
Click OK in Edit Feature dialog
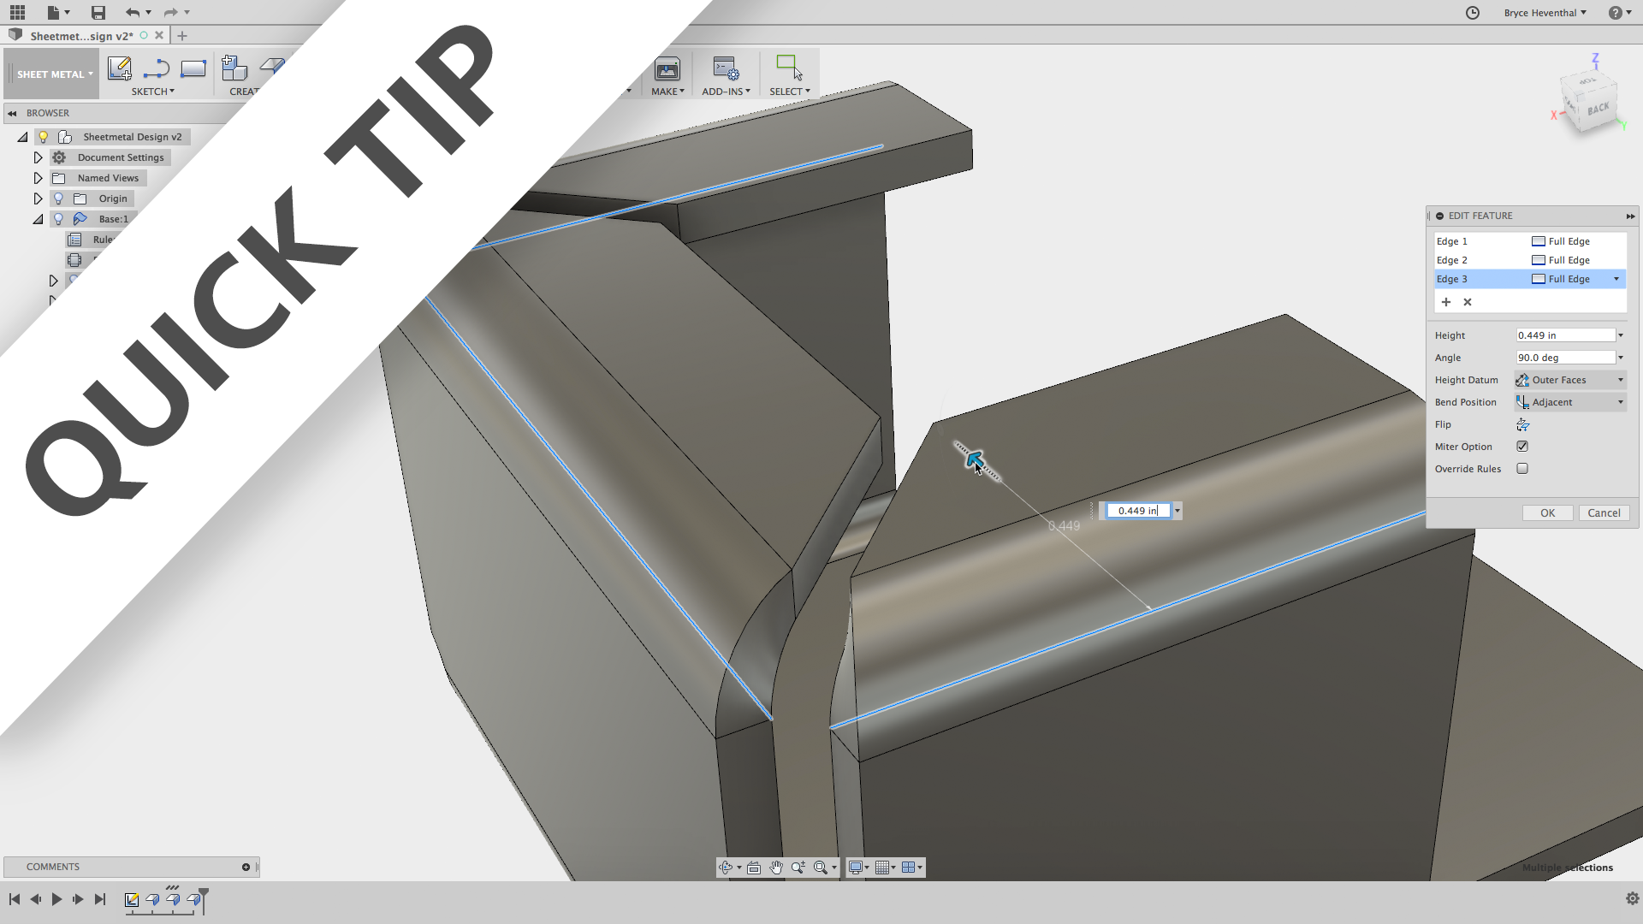coord(1547,512)
